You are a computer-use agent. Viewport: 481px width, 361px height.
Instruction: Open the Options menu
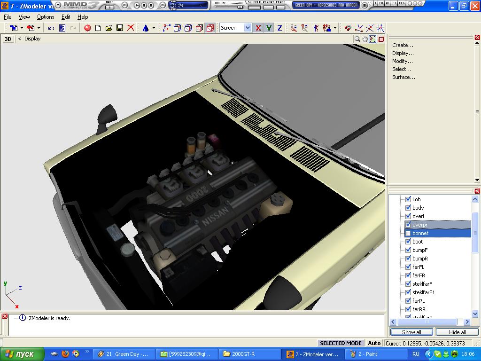point(46,17)
